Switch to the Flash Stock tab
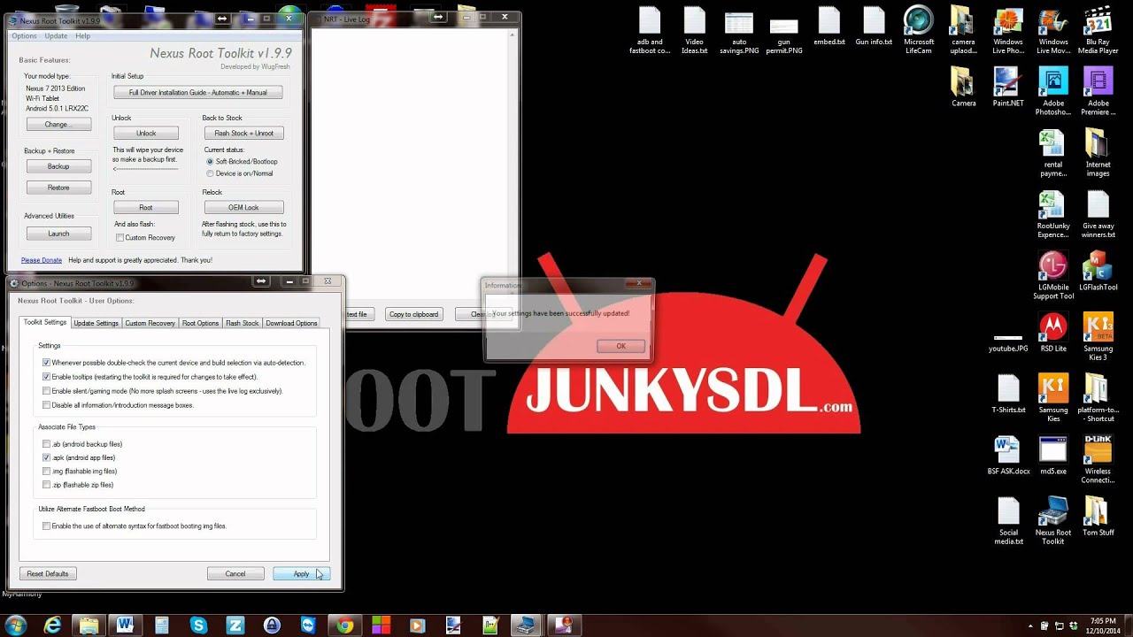The image size is (1133, 637). pos(242,323)
